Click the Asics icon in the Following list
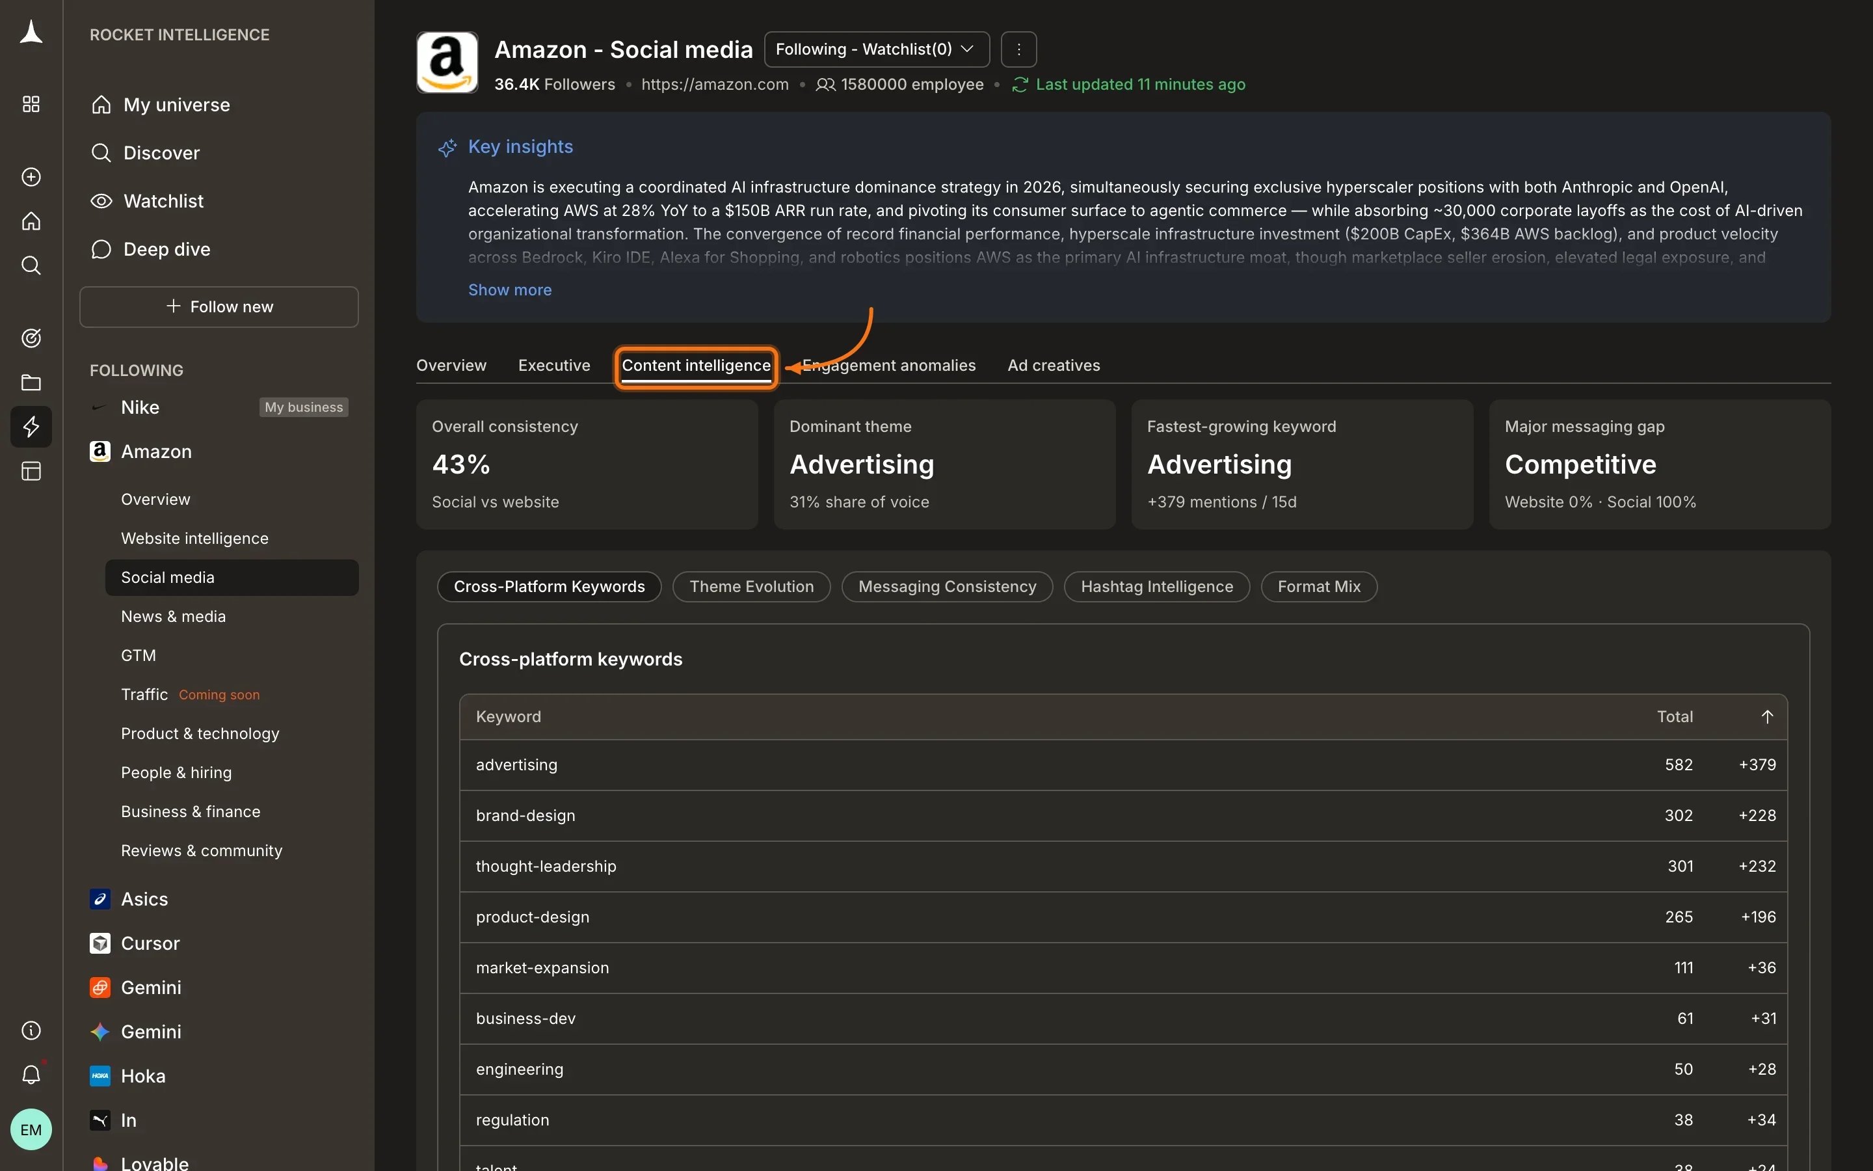The width and height of the screenshot is (1873, 1171). [100, 899]
